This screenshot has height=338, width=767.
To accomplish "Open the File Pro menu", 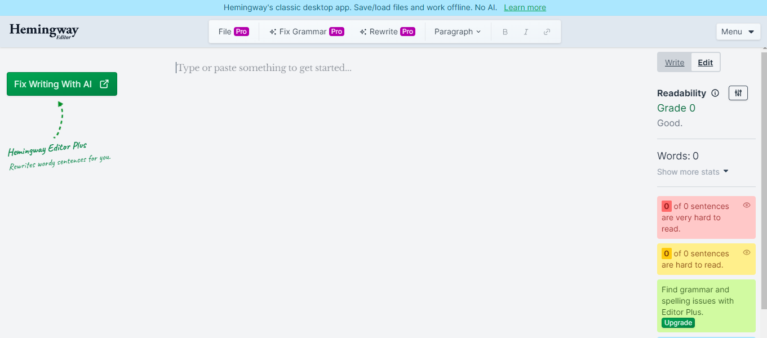I will click(234, 32).
